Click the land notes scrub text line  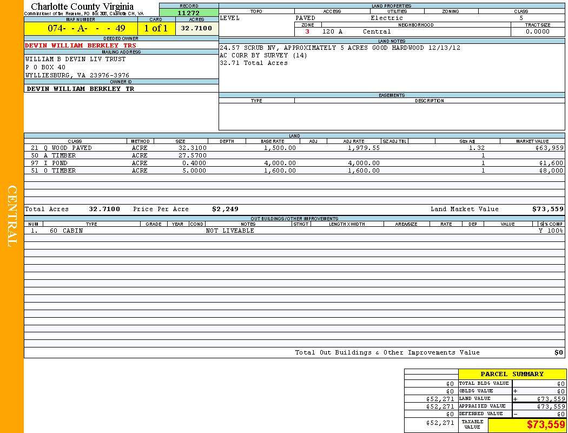tap(340, 48)
